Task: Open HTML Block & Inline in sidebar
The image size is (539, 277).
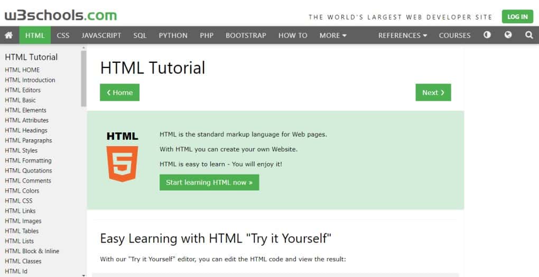Action: 32,251
